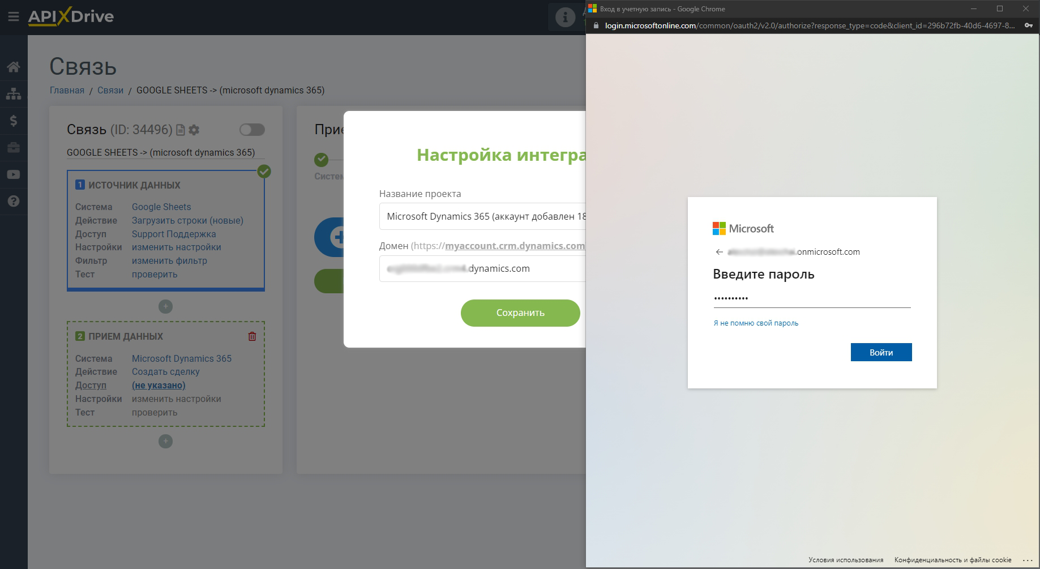Open Условия использования footer link
Viewport: 1040px width, 569px height.
click(x=846, y=560)
